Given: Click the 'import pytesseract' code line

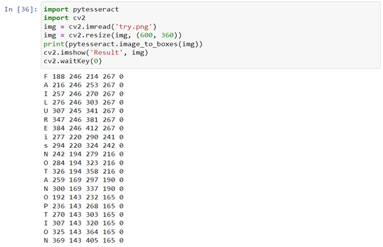Looking at the screenshot, I should [x=81, y=9].
